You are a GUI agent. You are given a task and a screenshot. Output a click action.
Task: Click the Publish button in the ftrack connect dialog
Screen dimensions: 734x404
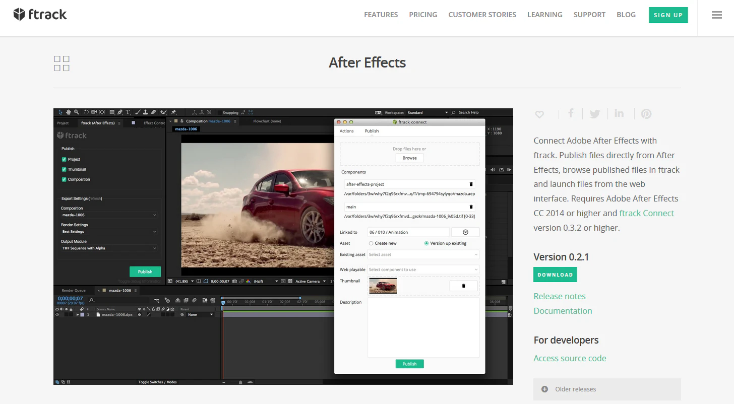(410, 364)
